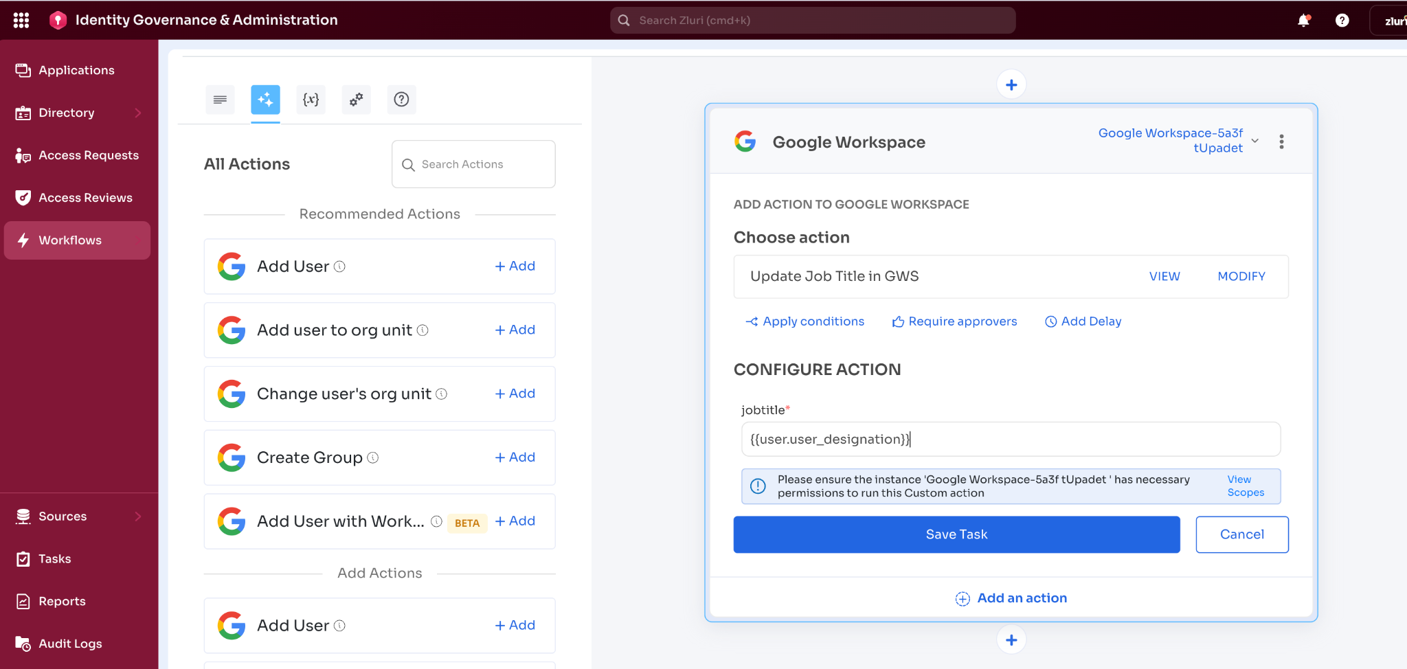Screen dimensions: 1407x669
Task: Show info for Add User with Work...
Action: [436, 521]
